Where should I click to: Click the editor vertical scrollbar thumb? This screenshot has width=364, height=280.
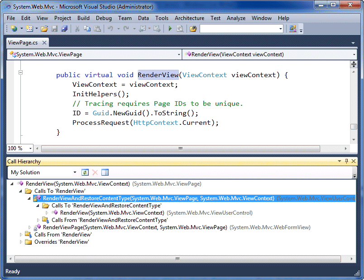354,126
